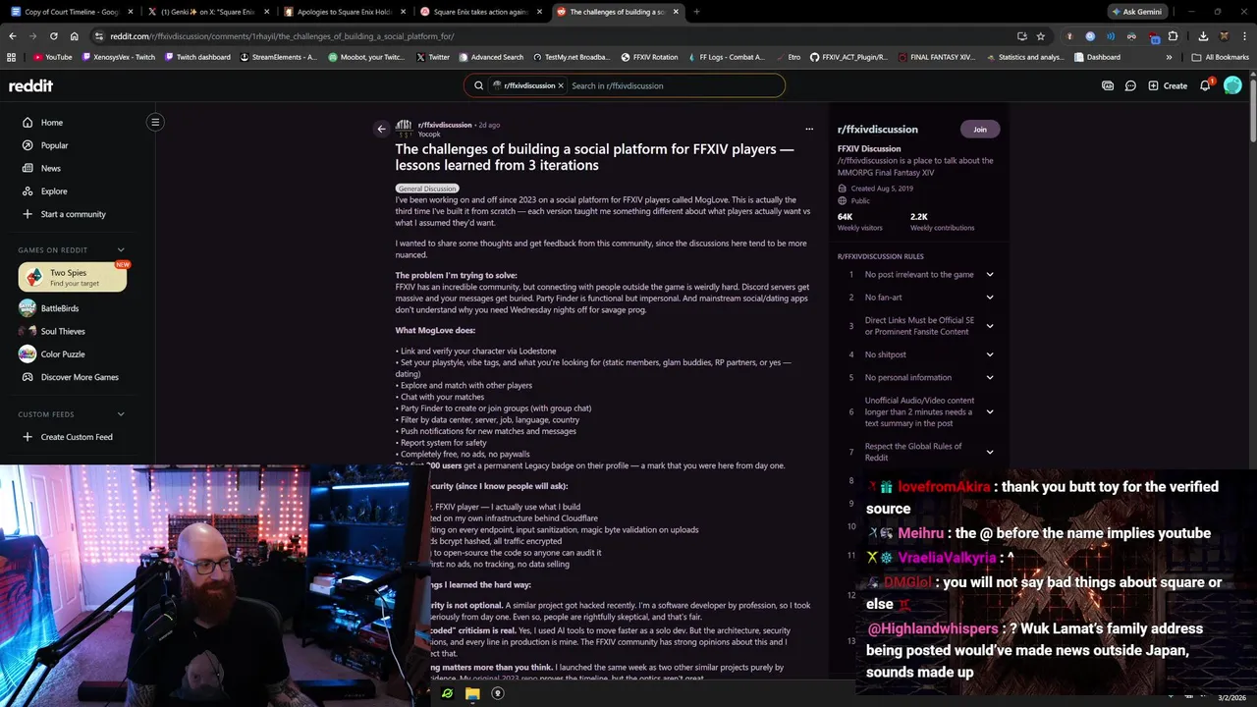This screenshot has width=1257, height=707.
Task: Play the Two Spies game
Action: (73, 278)
